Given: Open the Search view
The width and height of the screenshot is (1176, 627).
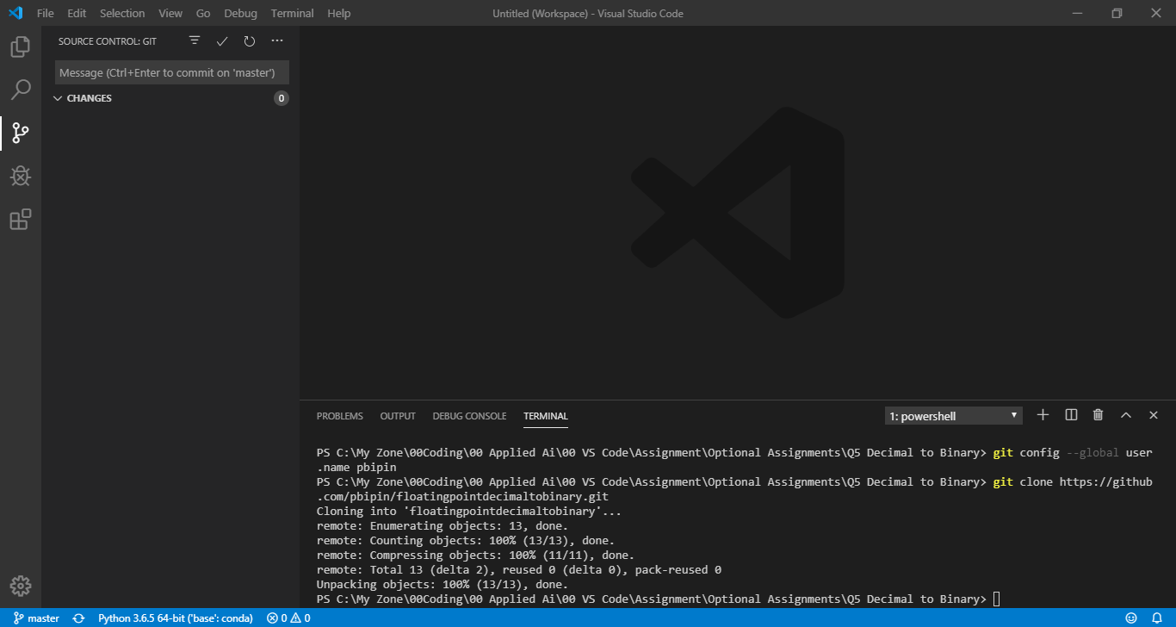Looking at the screenshot, I should [x=19, y=90].
